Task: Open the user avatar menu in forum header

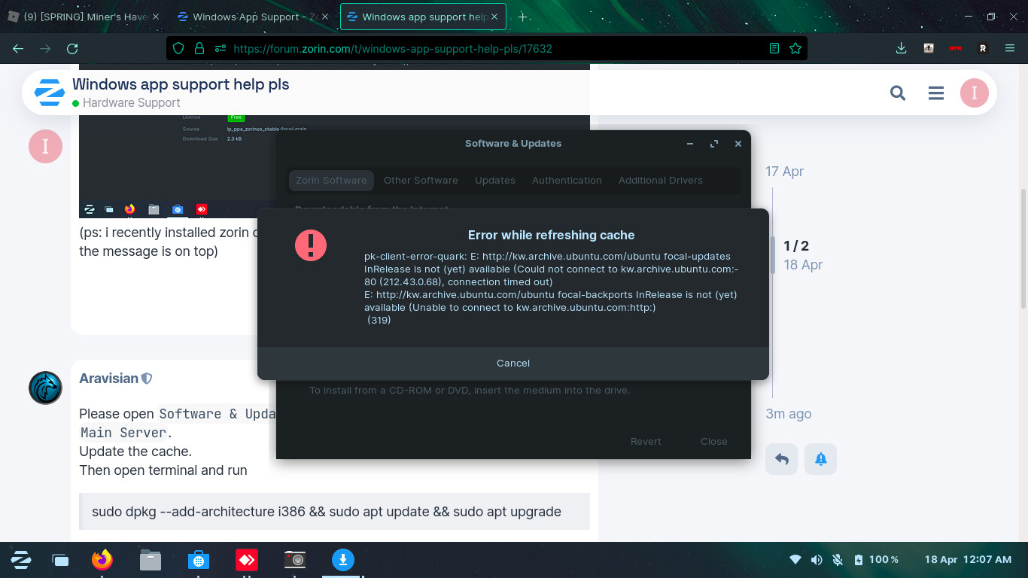Action: 975,93
